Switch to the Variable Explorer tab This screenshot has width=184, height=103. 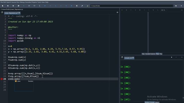point(150,54)
